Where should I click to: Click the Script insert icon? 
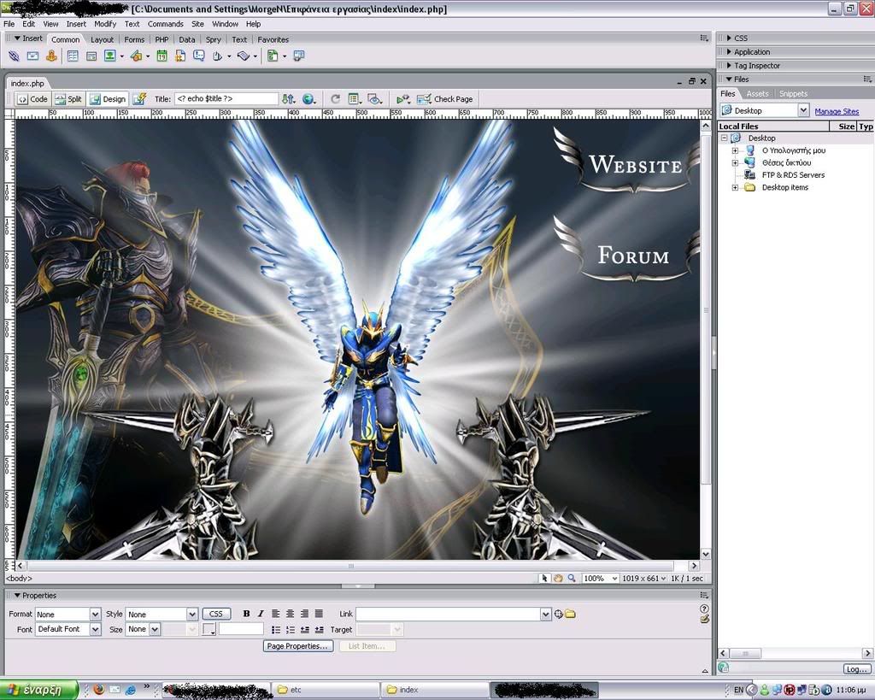(244, 56)
